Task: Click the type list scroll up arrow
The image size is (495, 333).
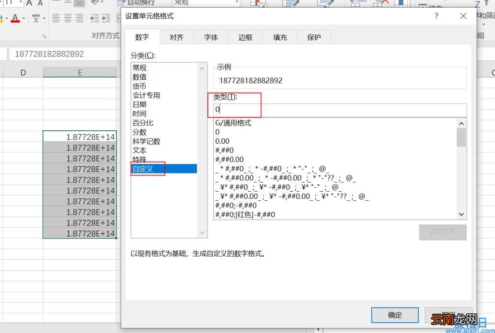Action: [x=461, y=124]
